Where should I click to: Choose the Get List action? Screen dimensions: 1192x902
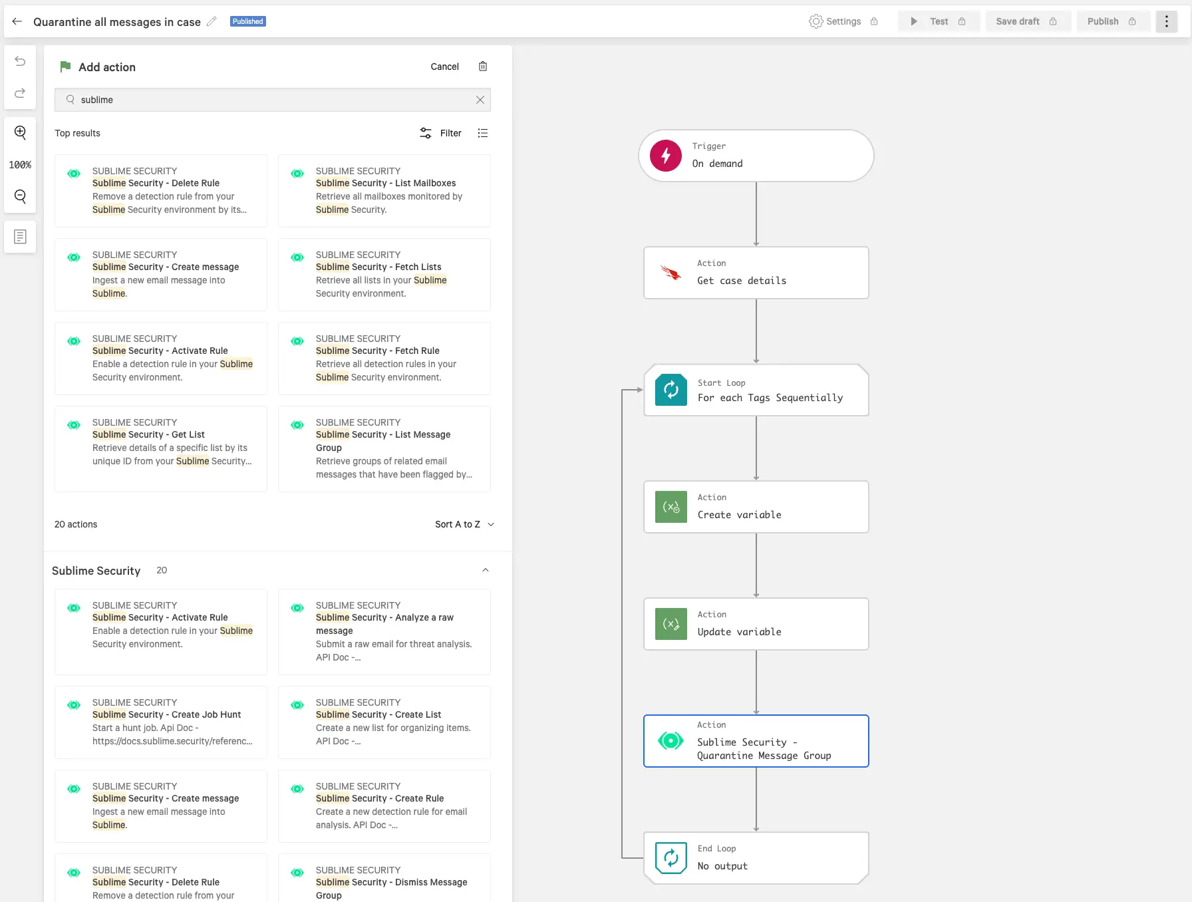[x=161, y=449]
